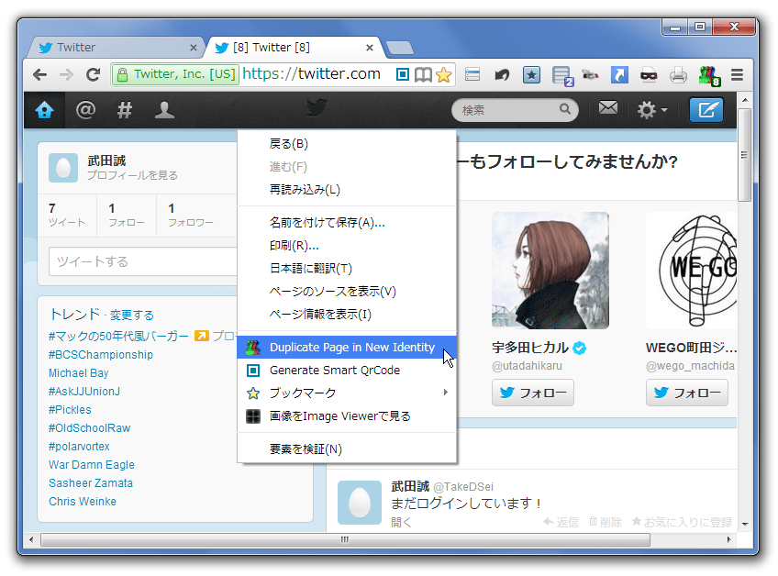Select 要素を検証(N) menu item
The image size is (778, 576).
[347, 449]
